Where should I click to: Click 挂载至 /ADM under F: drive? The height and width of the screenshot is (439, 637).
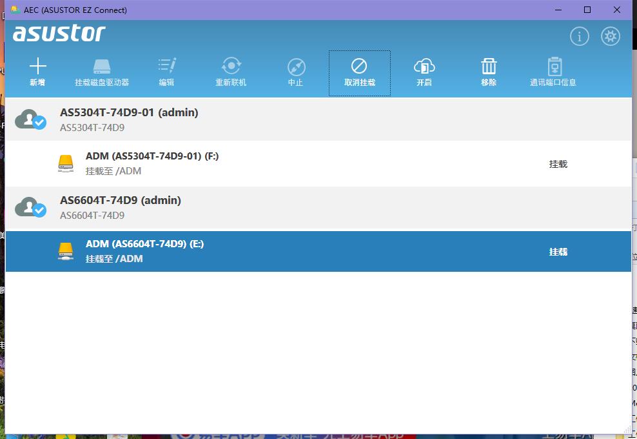[x=113, y=171]
